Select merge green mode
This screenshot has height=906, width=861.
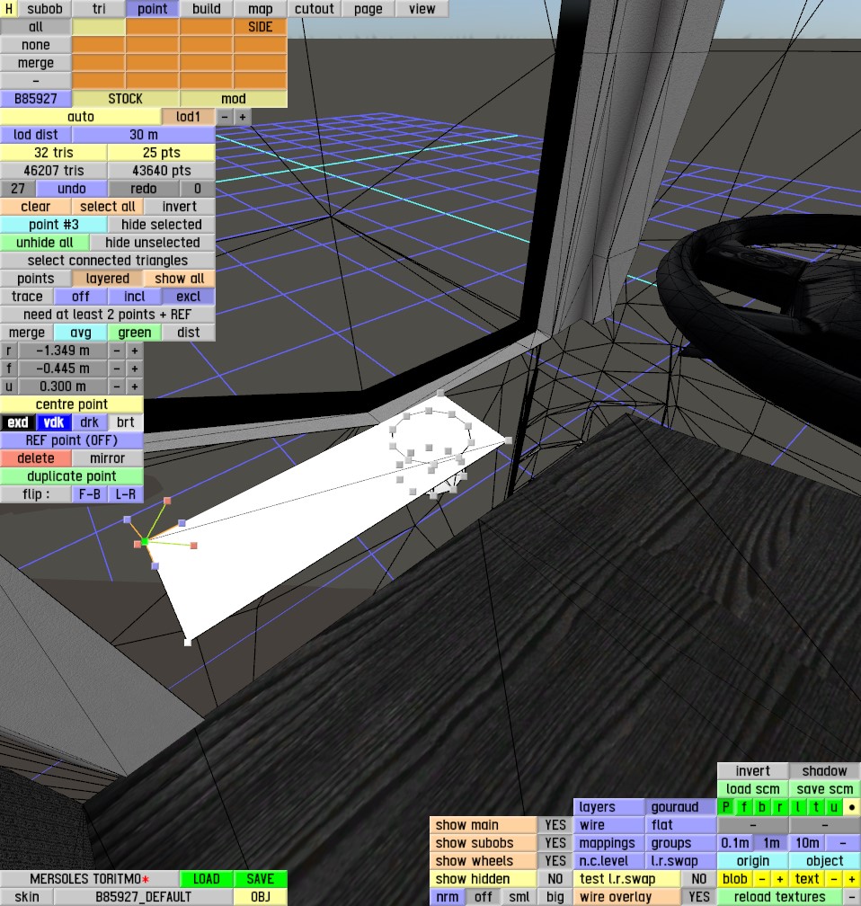(x=135, y=333)
